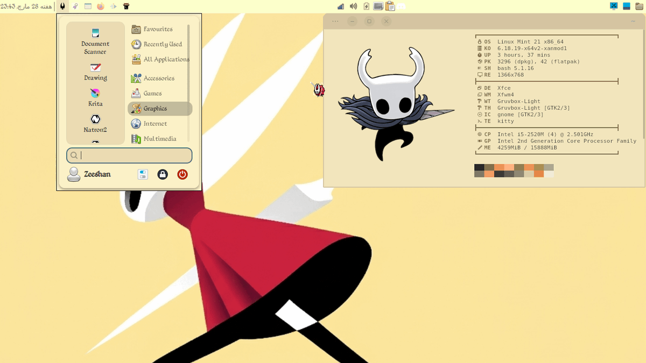646x363 pixels.
Task: Click the 'gnome [GTK2/3]' icon theme text
Action: [x=521, y=115]
